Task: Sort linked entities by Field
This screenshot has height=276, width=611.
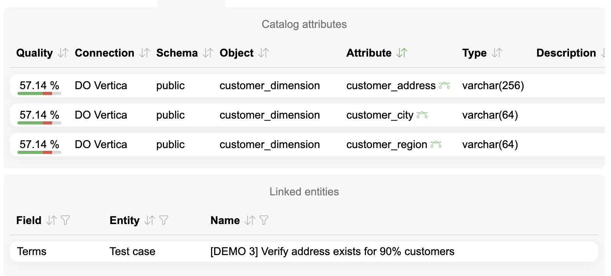Action: pos(51,220)
